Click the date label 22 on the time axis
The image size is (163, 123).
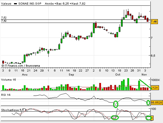tap(80, 71)
